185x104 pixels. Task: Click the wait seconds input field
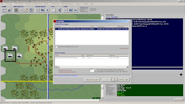pyautogui.click(x=92, y=70)
